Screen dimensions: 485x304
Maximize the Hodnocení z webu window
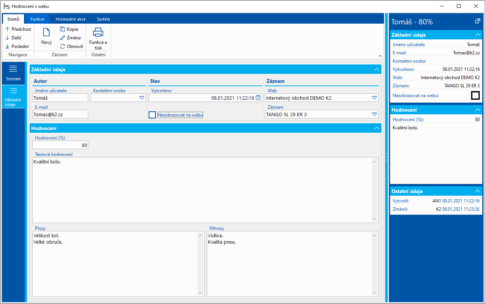[459, 6]
